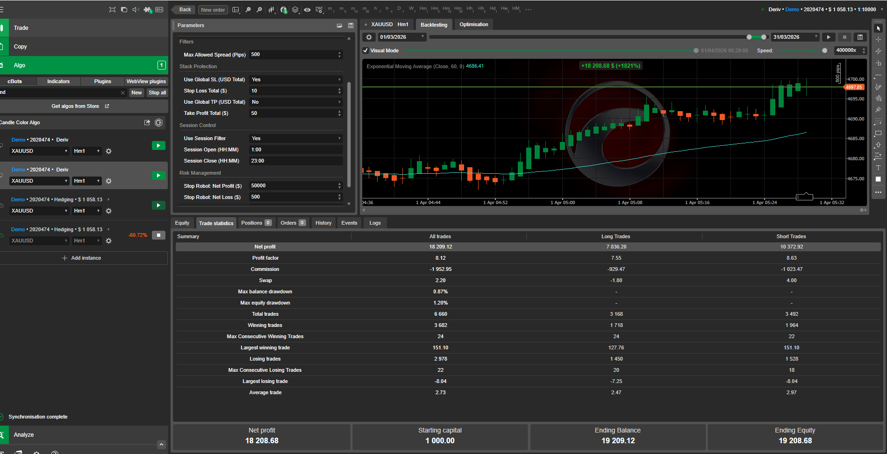Open the chart type candlestick menu
Viewport: 887px width, 454px height.
[272, 10]
